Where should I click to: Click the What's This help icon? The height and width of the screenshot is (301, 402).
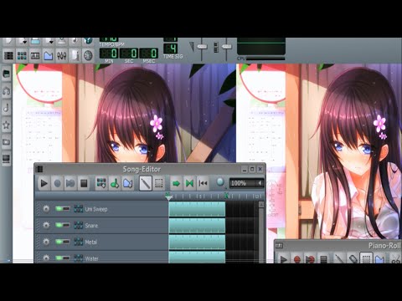pos(88,41)
